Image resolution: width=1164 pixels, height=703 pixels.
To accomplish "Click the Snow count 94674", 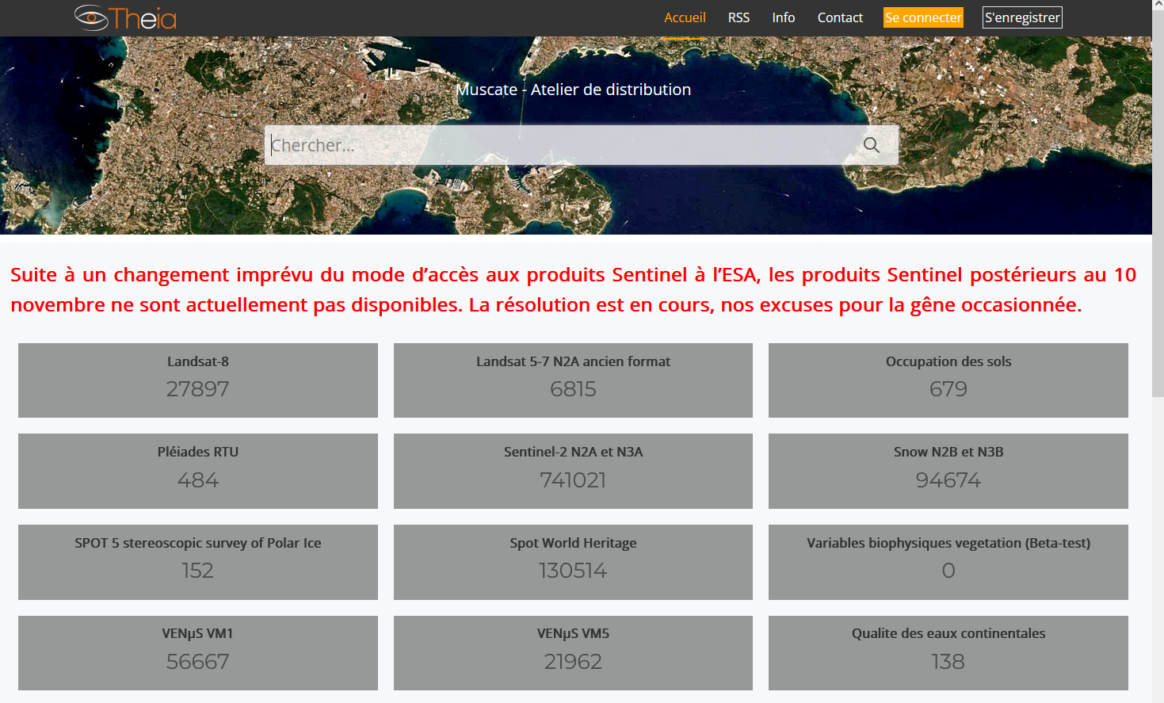I will (948, 480).
